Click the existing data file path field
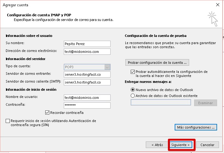224x153 pixels. pos(161,103)
